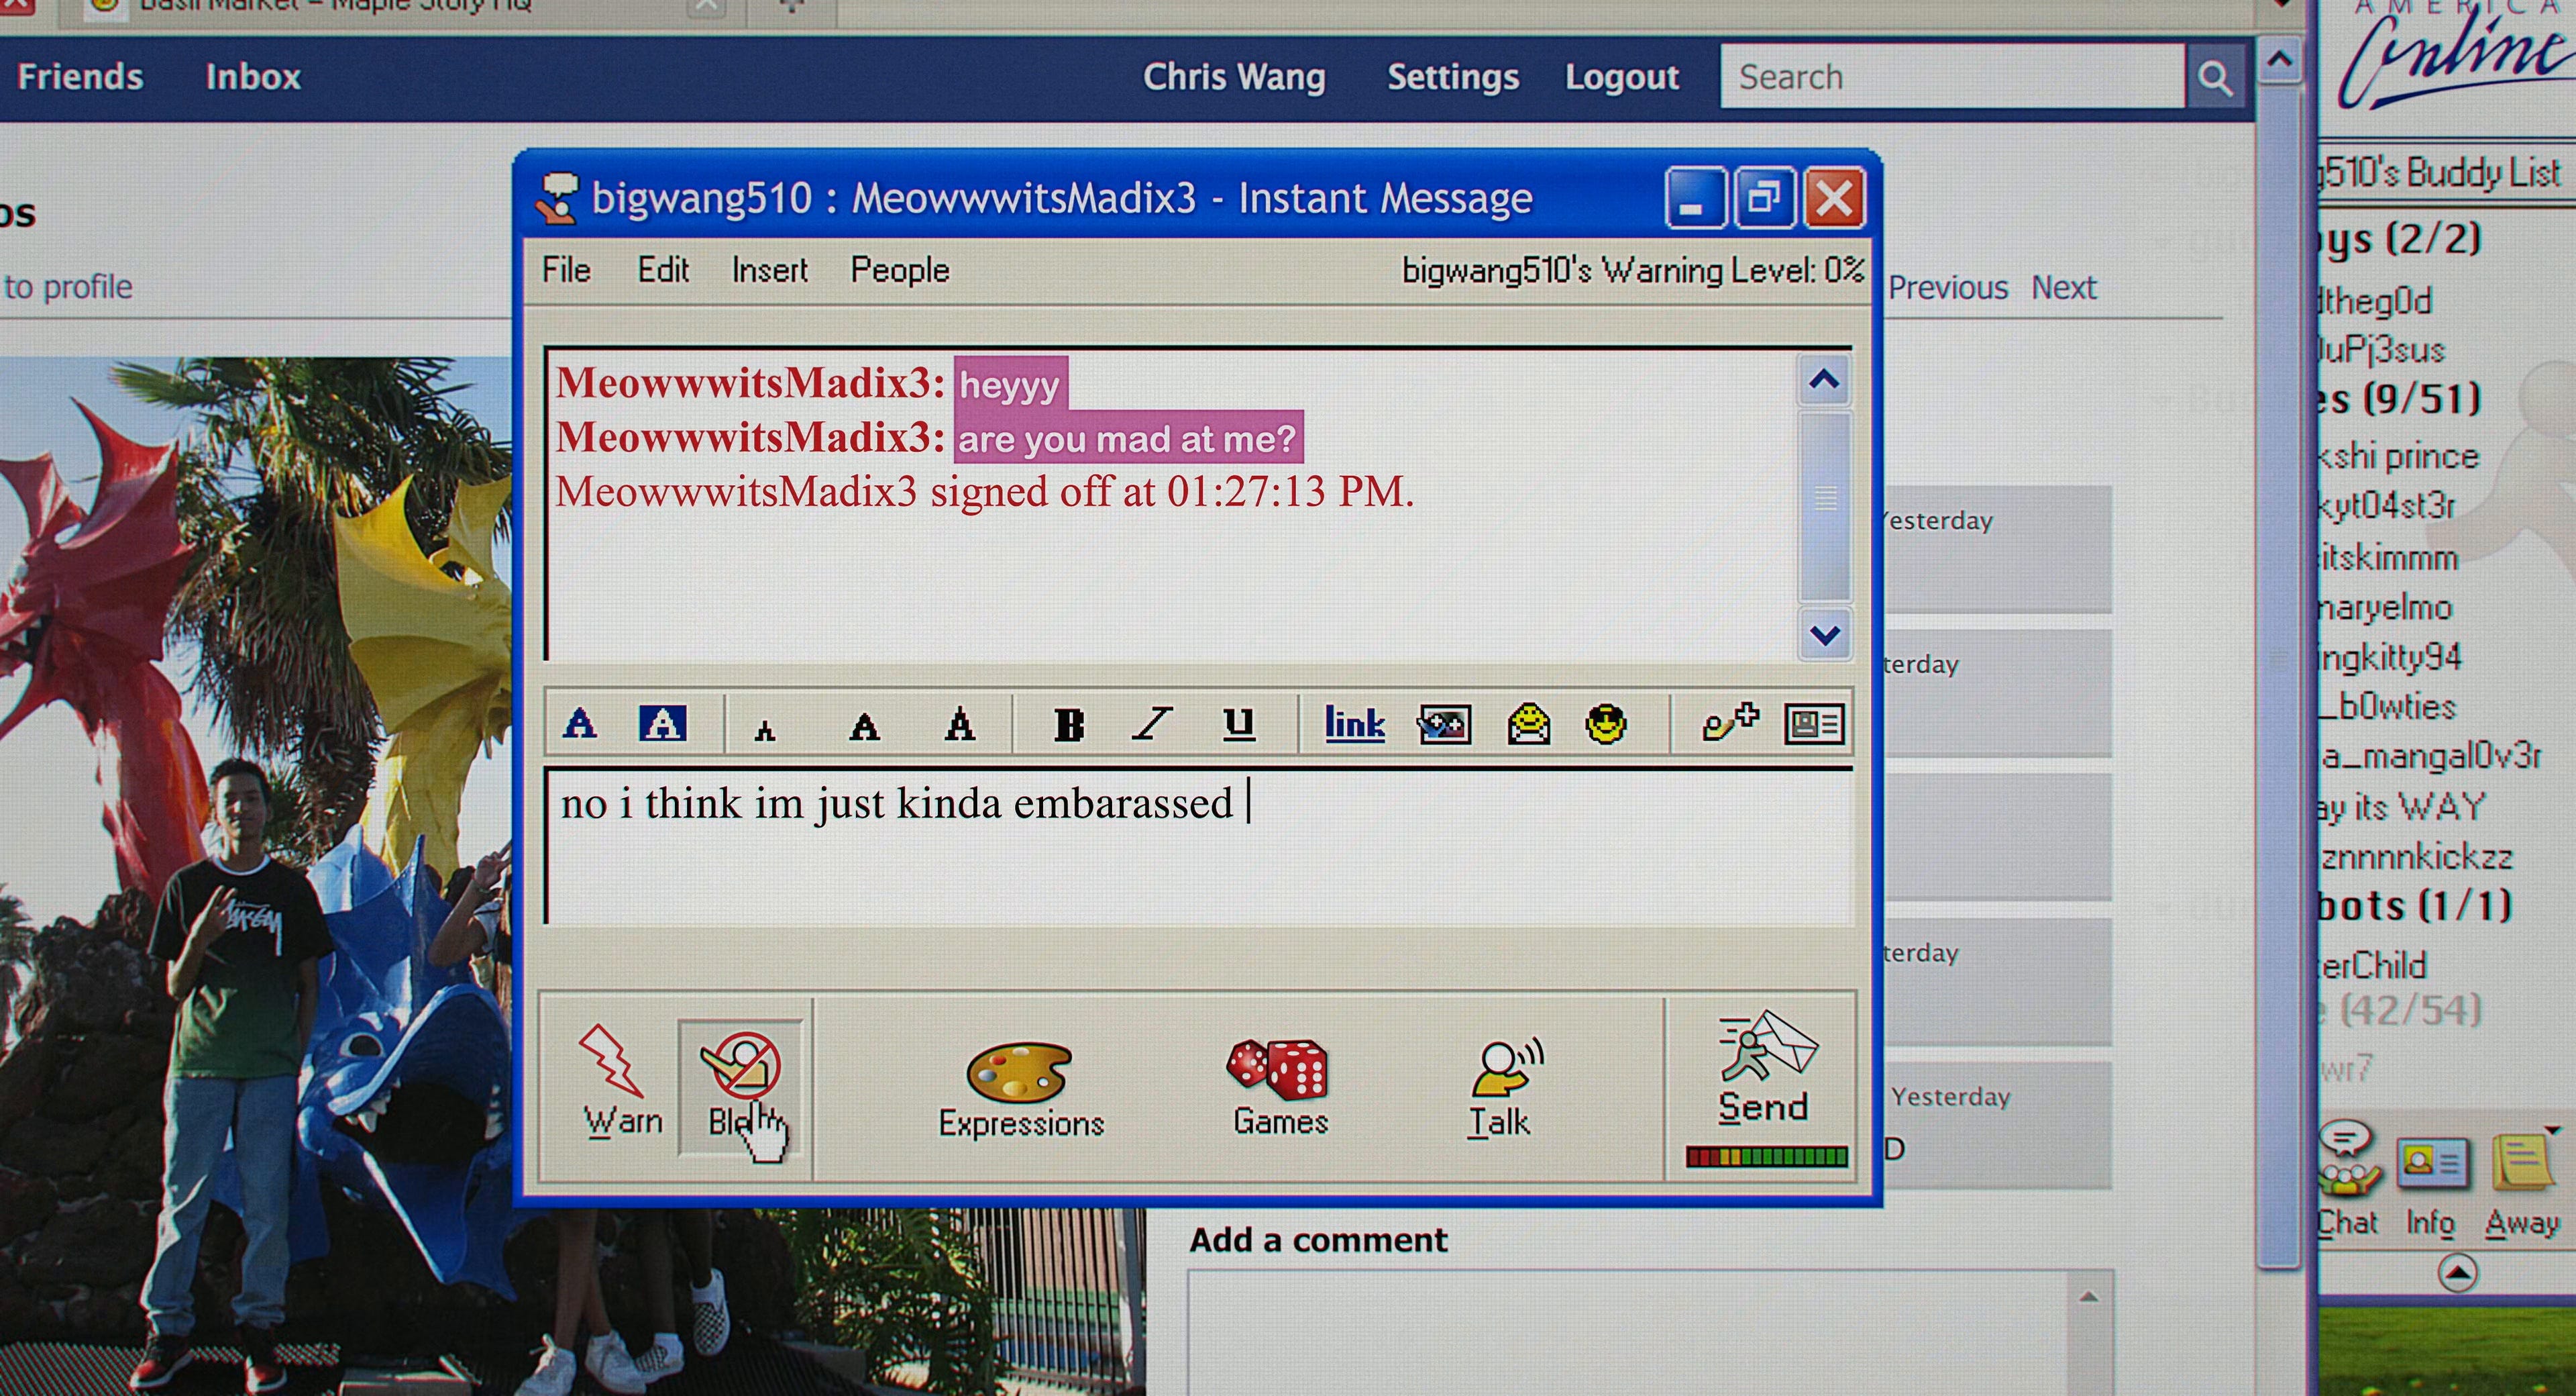Open the People menu
2576x1396 pixels.
899,270
